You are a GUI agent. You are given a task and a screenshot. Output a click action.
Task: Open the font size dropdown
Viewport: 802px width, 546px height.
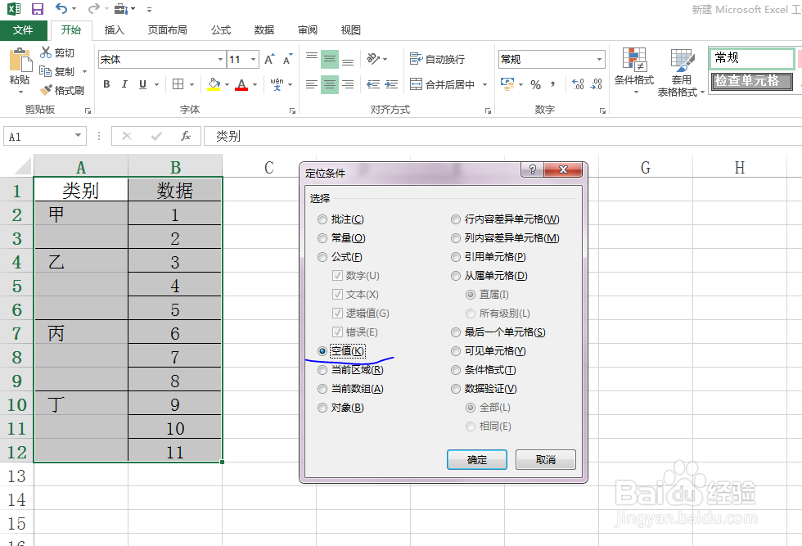point(254,59)
